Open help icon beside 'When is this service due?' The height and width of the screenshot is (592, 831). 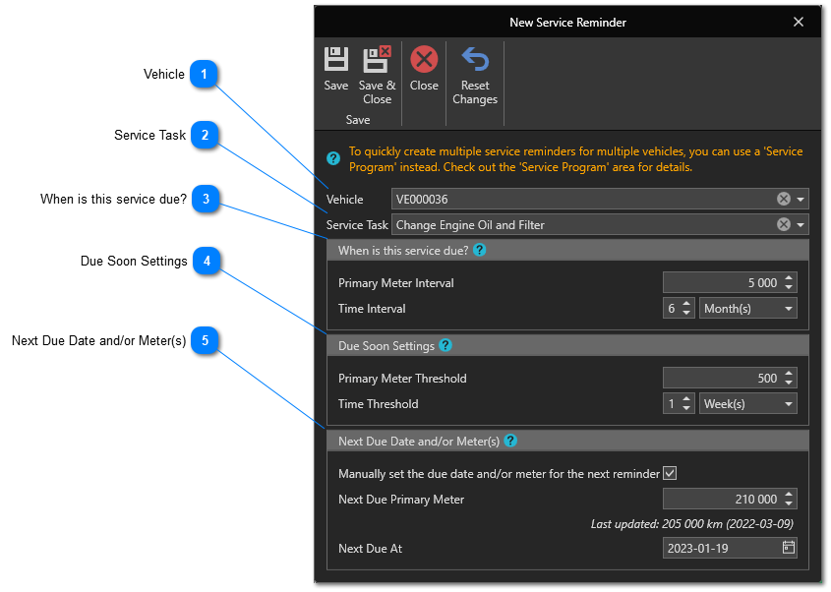click(x=480, y=251)
